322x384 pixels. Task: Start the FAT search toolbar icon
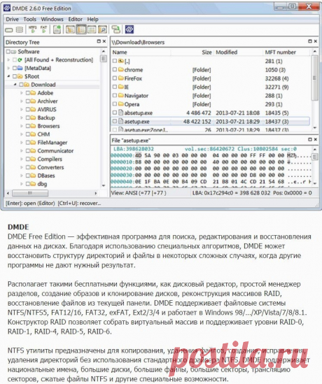(x=43, y=29)
